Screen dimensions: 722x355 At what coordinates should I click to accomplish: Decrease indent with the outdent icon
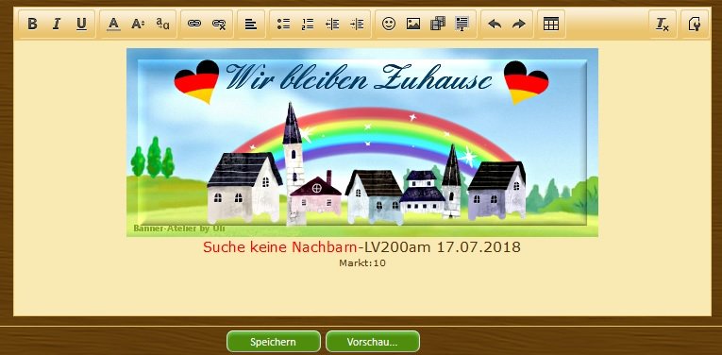pos(332,24)
